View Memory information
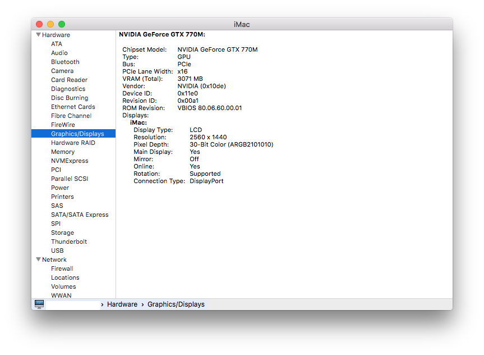This screenshot has height=355, width=484. [63, 152]
